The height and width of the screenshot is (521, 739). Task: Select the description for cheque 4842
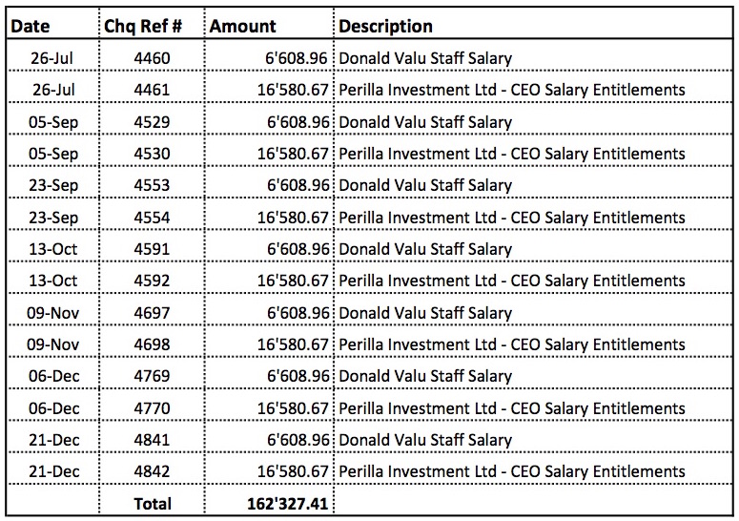(x=512, y=471)
